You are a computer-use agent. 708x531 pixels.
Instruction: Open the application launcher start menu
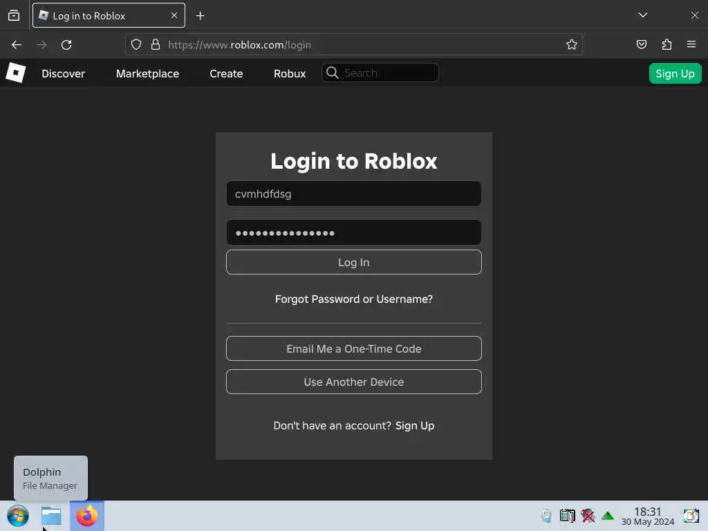pyautogui.click(x=18, y=516)
